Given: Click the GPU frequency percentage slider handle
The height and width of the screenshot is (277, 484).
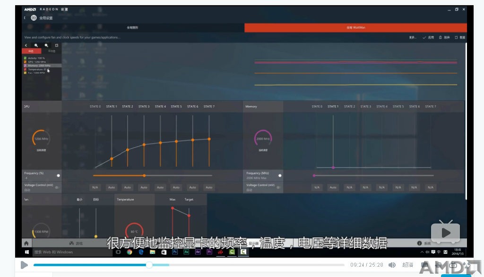Looking at the screenshot, I should point(144,175).
